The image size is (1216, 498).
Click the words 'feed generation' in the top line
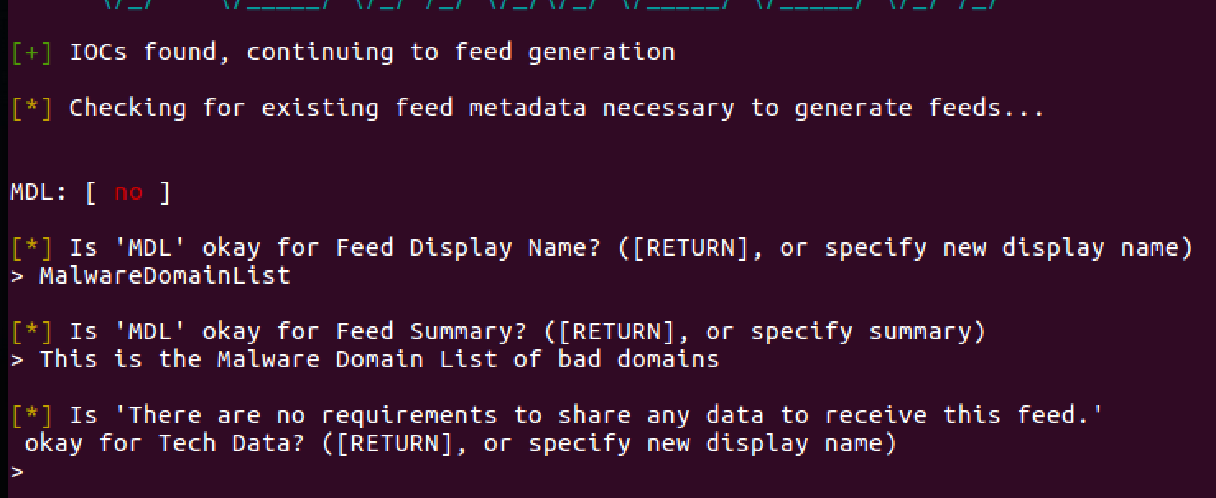pyautogui.click(x=564, y=53)
